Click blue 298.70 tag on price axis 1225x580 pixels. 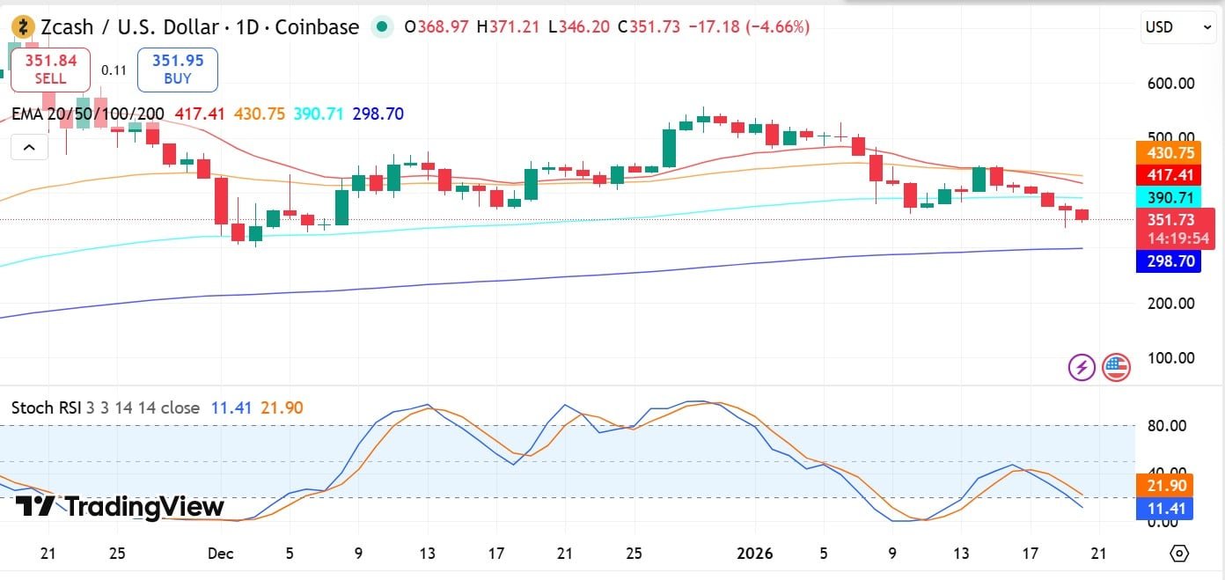click(x=1168, y=261)
